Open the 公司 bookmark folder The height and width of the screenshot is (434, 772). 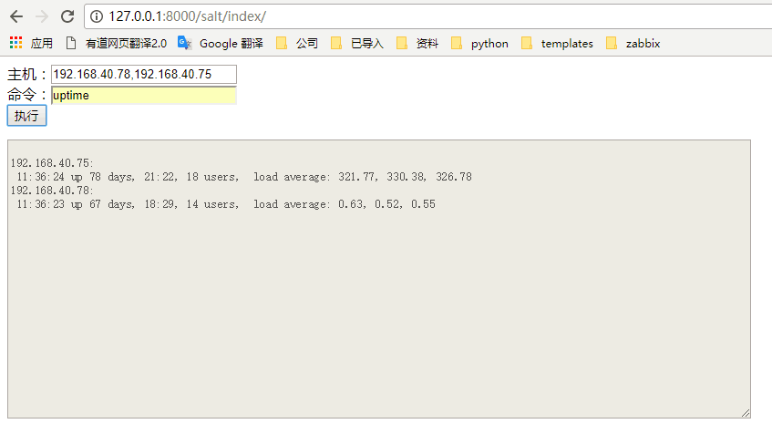297,44
